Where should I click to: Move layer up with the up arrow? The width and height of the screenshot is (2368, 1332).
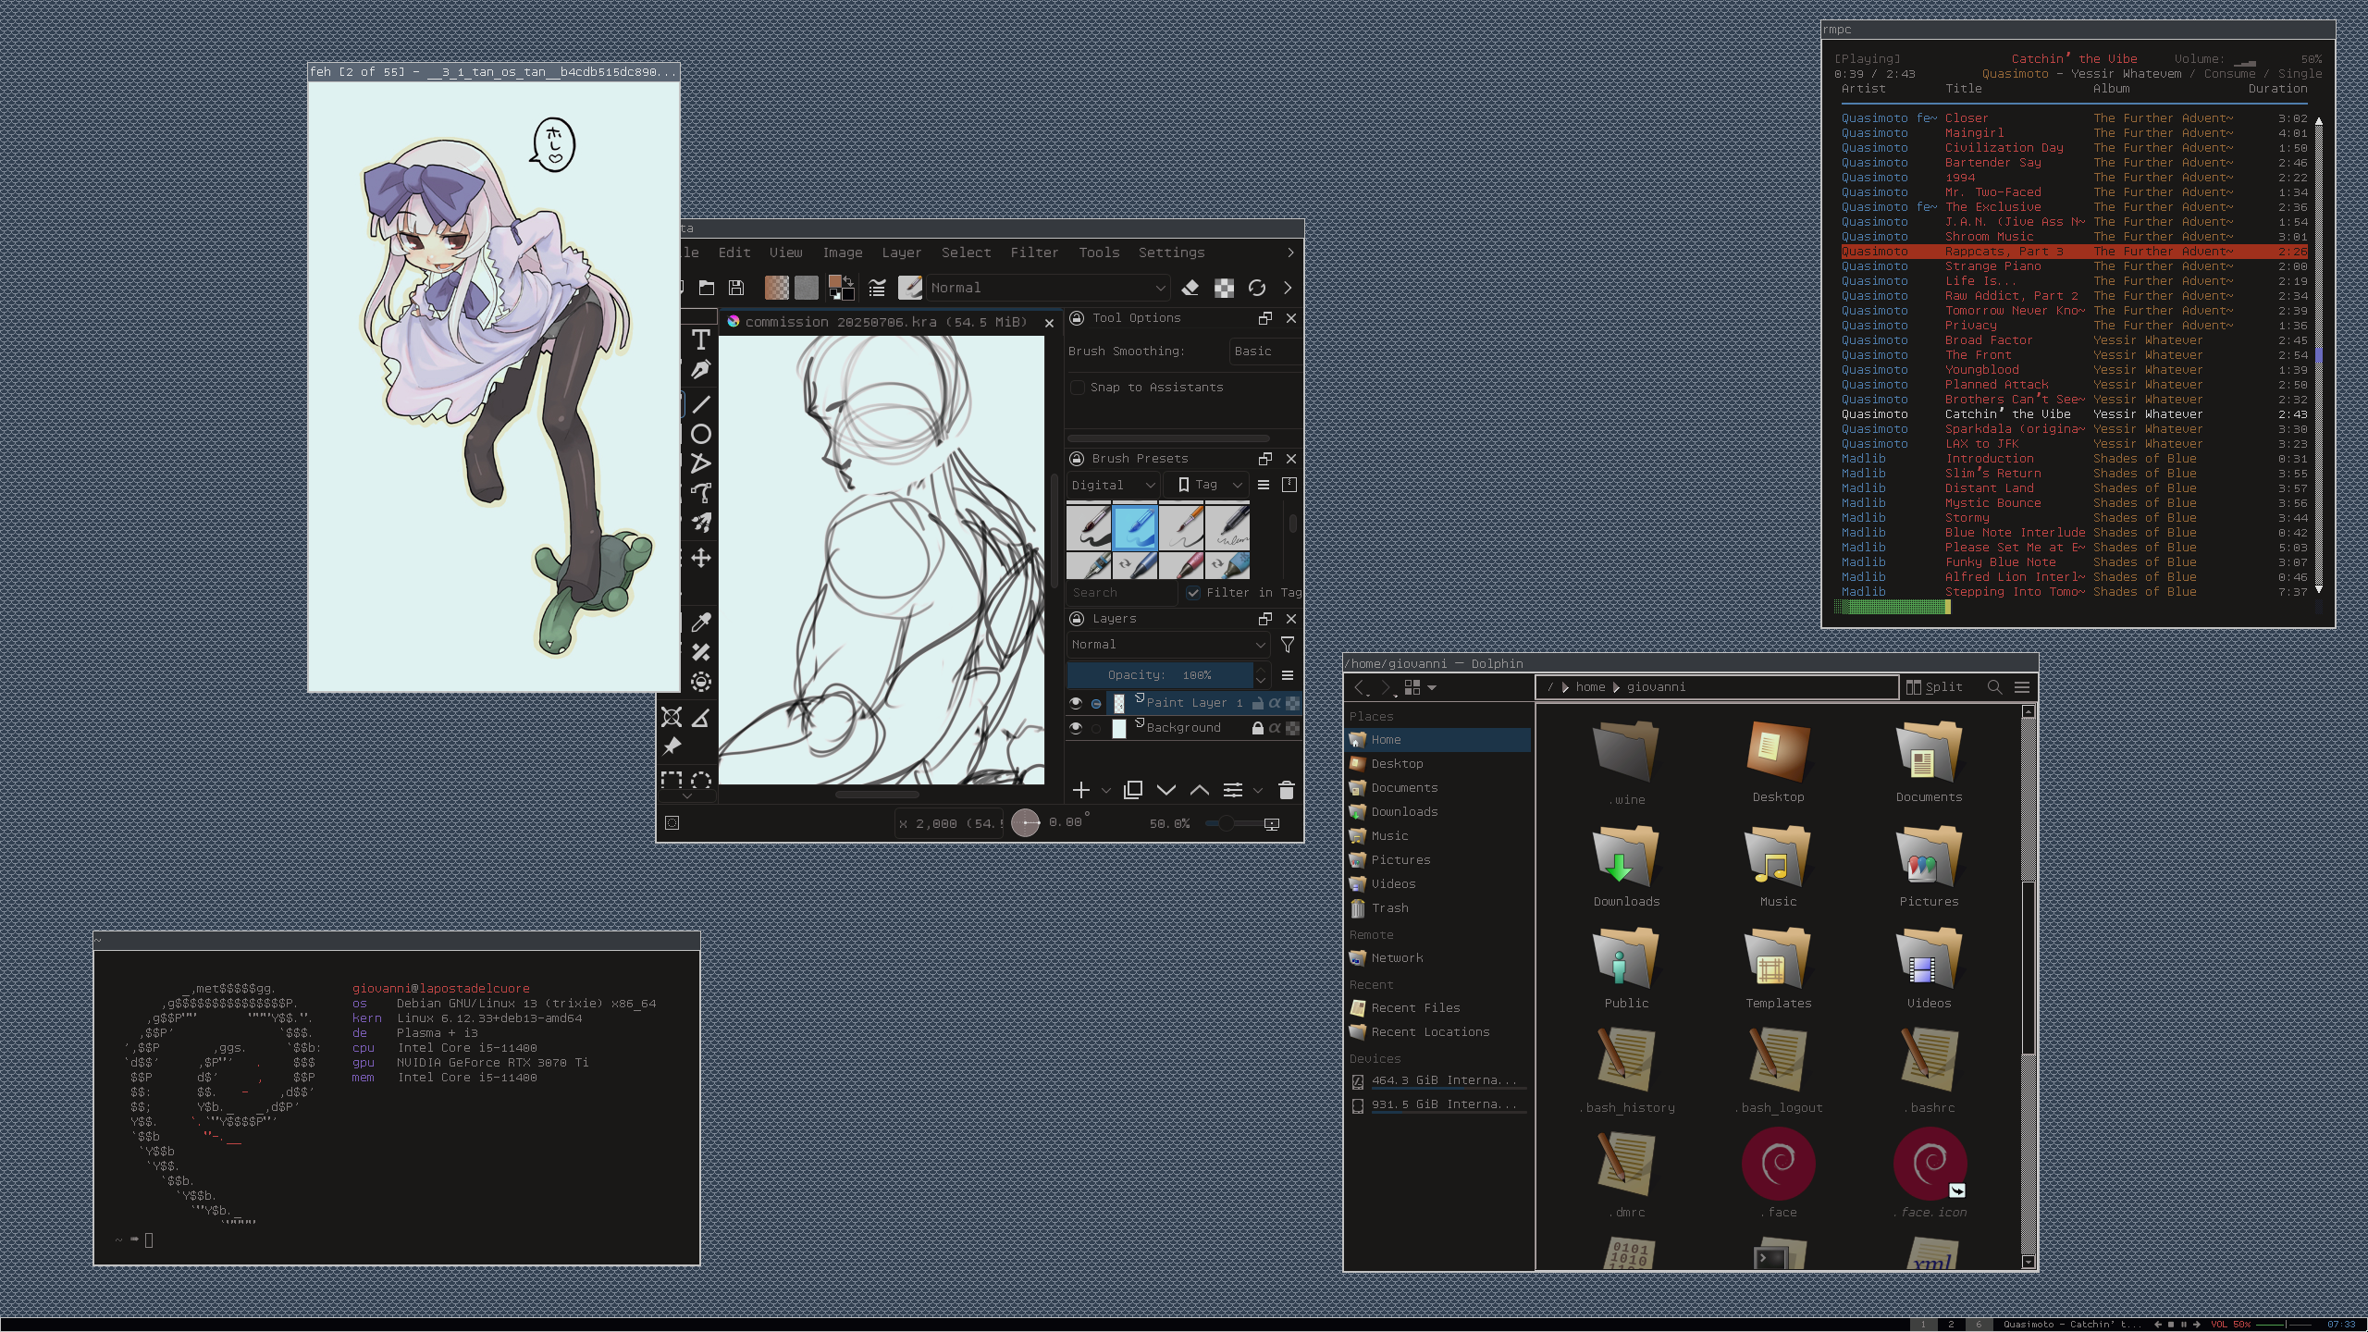coord(1200,790)
